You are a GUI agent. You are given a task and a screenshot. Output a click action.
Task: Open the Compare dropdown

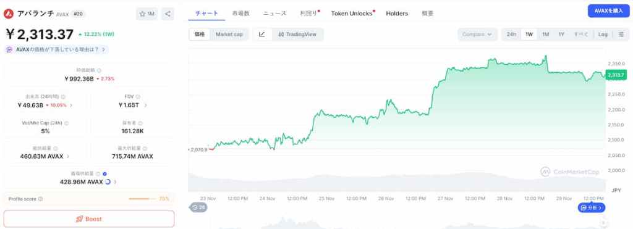pyautogui.click(x=477, y=35)
